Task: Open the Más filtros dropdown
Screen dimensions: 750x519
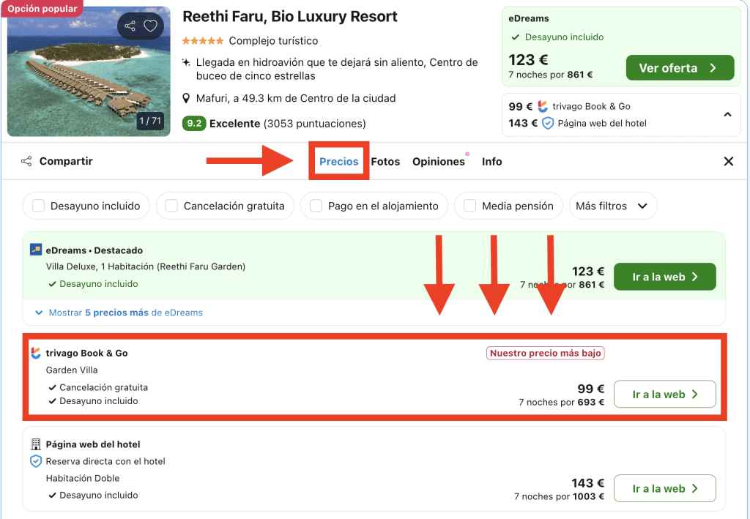Action: point(612,206)
